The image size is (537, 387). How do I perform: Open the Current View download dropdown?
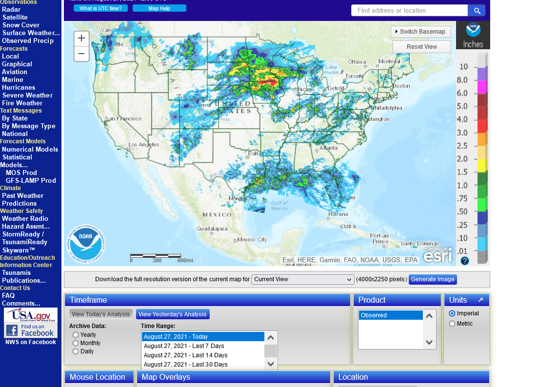point(303,279)
